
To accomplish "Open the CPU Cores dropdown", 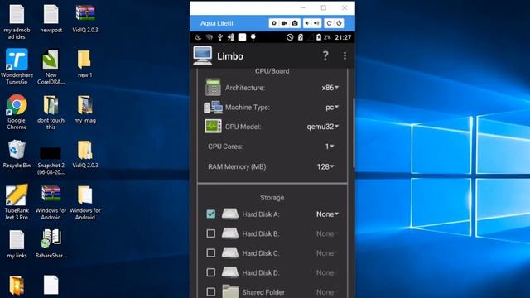I will (330, 147).
